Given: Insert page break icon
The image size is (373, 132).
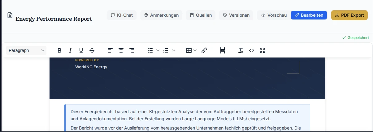Looking at the screenshot, I should point(223,50).
